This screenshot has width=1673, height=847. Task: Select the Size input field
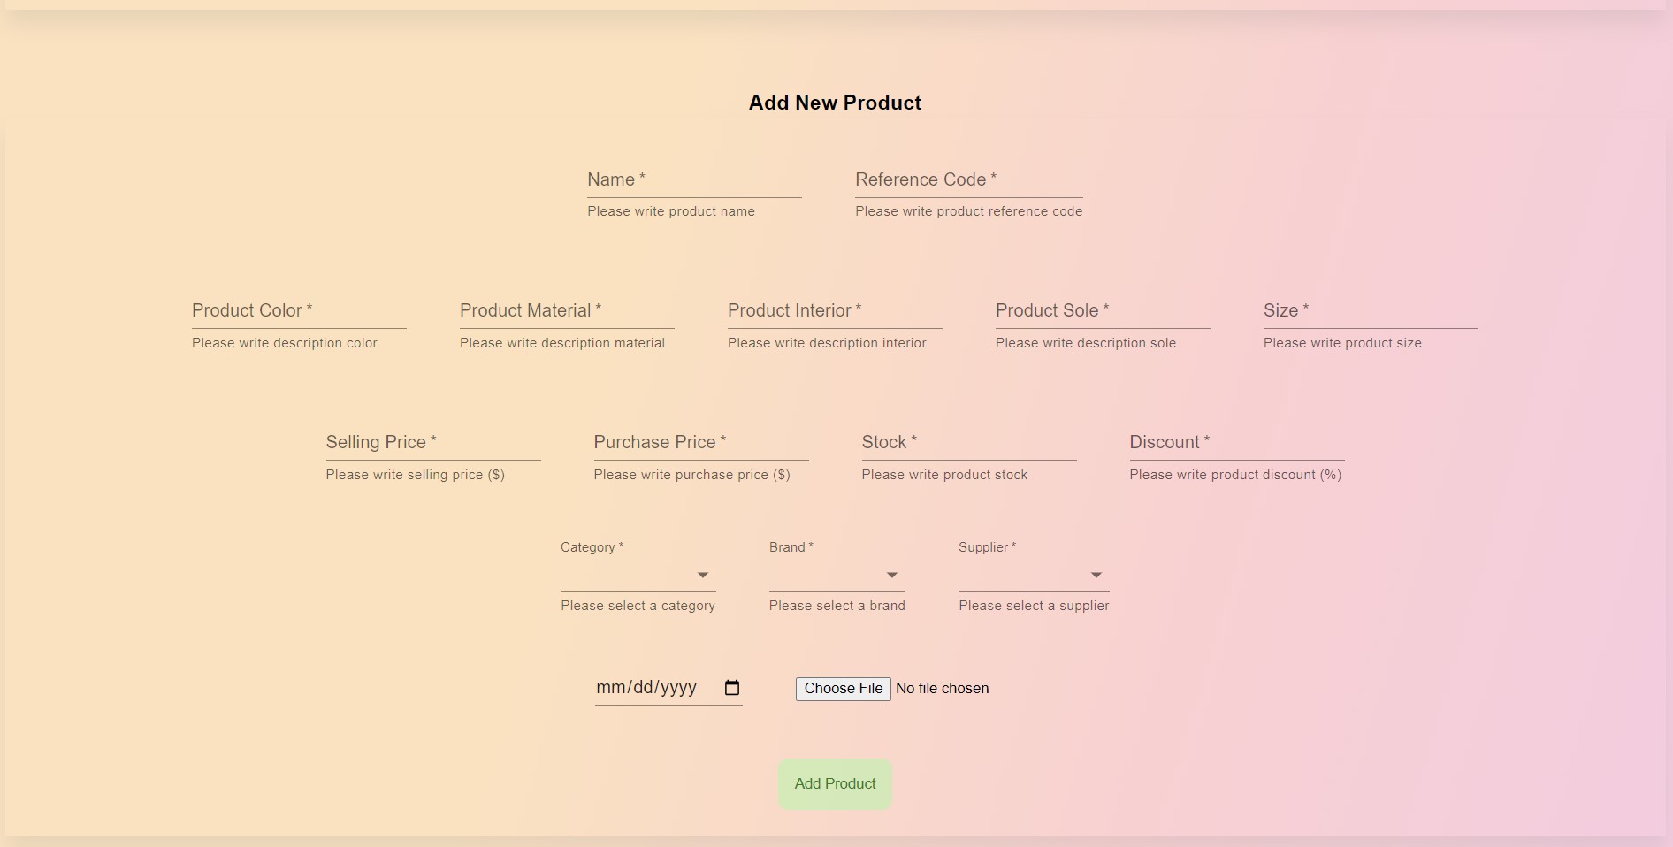point(1371,315)
